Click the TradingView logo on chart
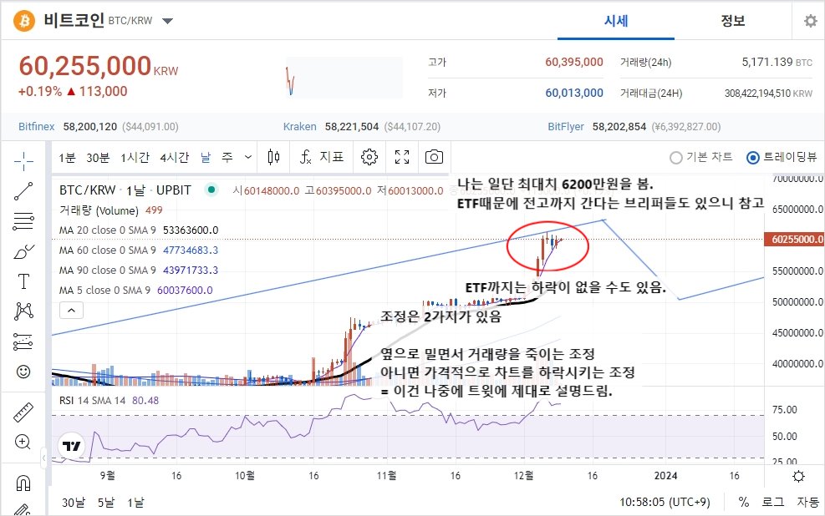825x516 pixels. [x=72, y=446]
